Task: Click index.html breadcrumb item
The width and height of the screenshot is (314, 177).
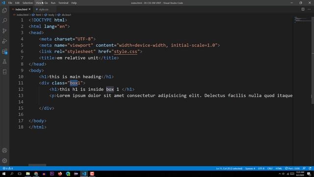Action: tap(23, 15)
